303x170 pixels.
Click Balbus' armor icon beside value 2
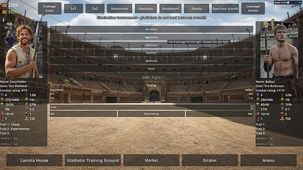[282, 114]
